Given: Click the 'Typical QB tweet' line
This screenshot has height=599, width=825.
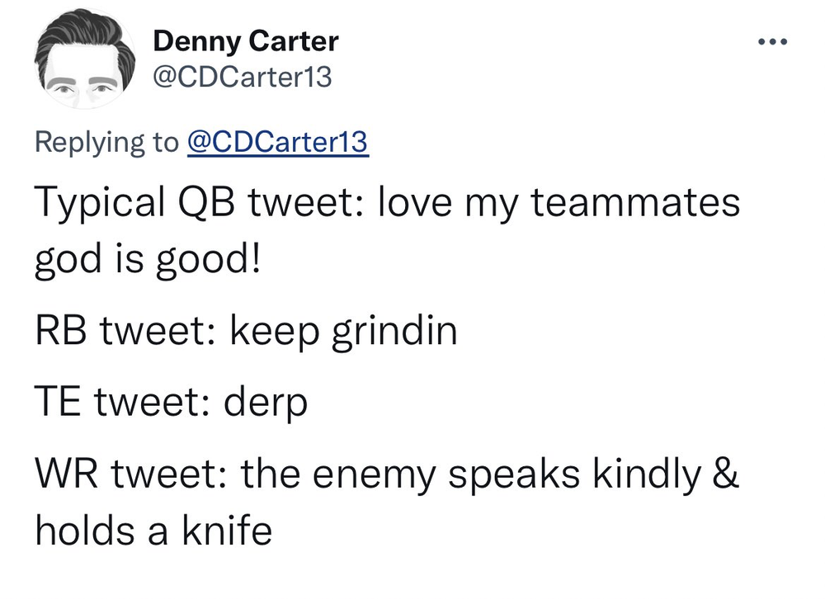Looking at the screenshot, I should point(387,203).
